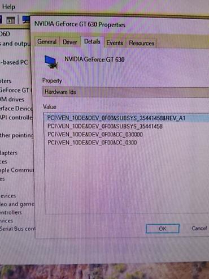209x279 pixels.
Task: Select the 'eo and game' controllers category
Action: (x=17, y=204)
